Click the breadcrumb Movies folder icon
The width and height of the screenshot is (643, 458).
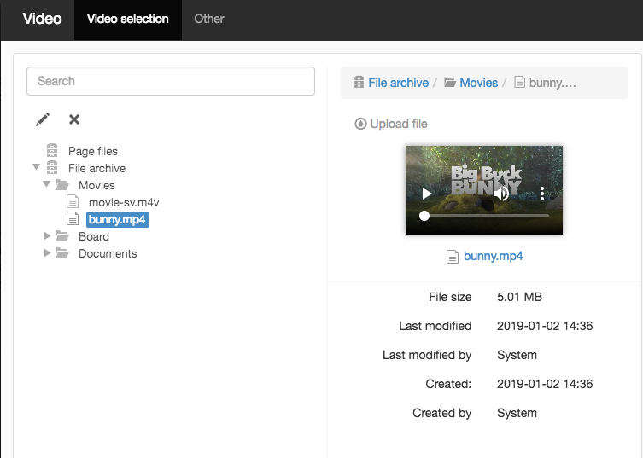450,83
